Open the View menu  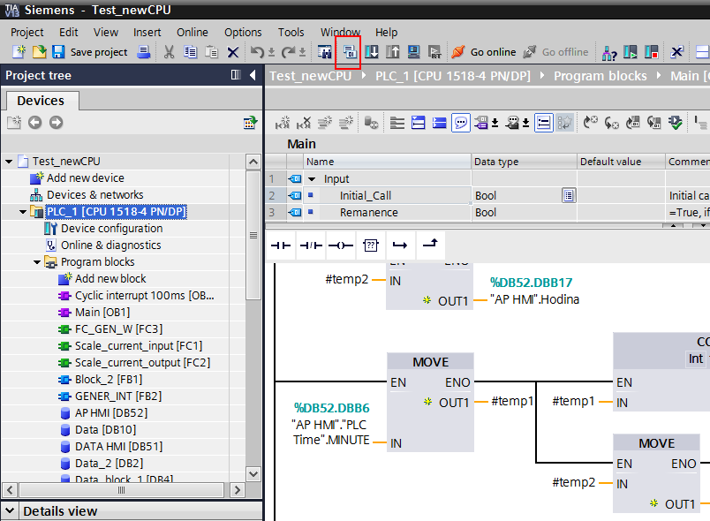pyautogui.click(x=106, y=32)
